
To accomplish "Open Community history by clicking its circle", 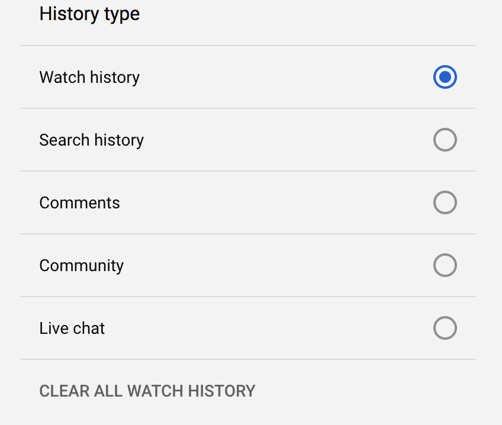I will click(445, 265).
